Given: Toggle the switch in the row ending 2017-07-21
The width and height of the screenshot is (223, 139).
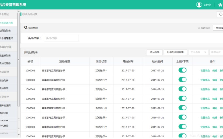Looking at the screenshot, I should (x=182, y=70).
